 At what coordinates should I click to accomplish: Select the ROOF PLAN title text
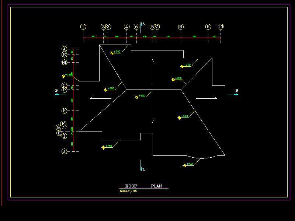tap(143, 186)
